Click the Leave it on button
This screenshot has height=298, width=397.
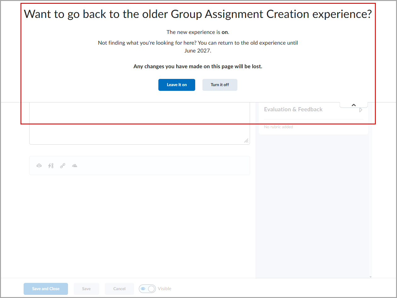point(177,85)
